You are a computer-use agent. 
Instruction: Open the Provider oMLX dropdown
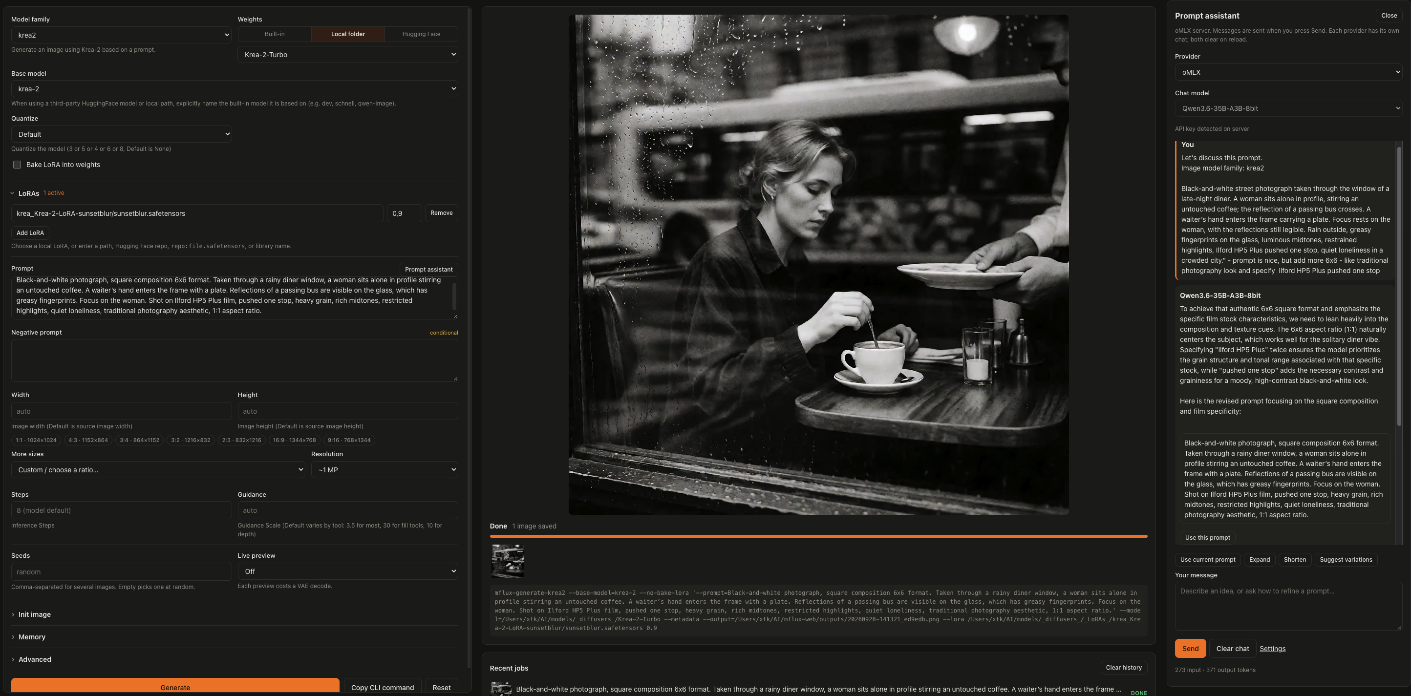1288,72
